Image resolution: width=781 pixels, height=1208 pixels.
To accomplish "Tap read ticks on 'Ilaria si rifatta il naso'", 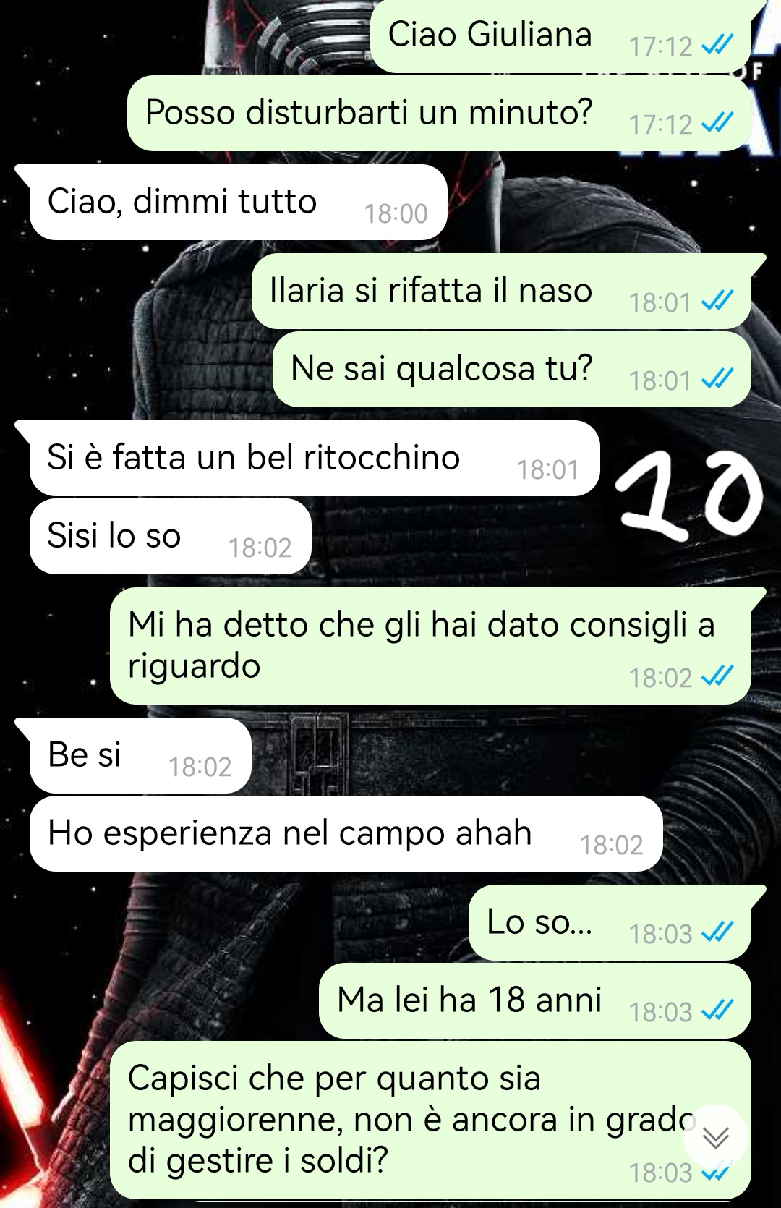I will (x=718, y=302).
